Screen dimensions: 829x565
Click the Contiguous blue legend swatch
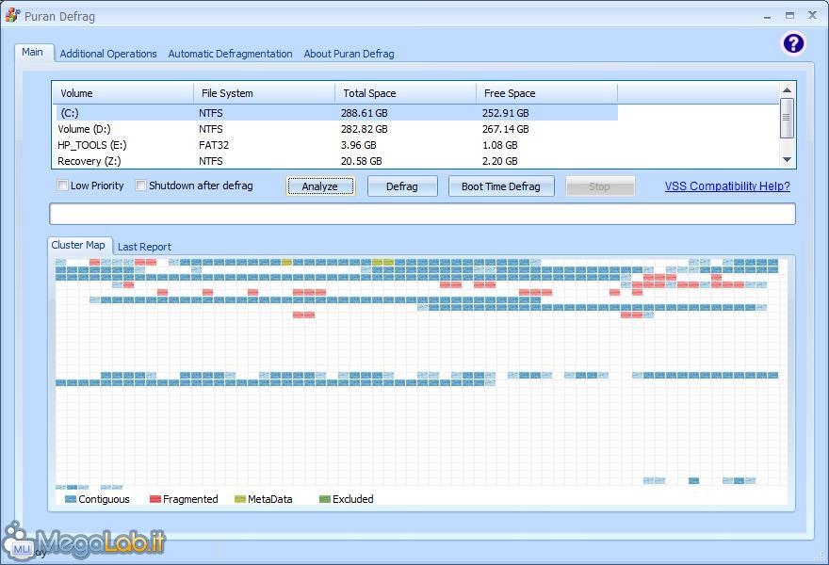click(x=71, y=499)
